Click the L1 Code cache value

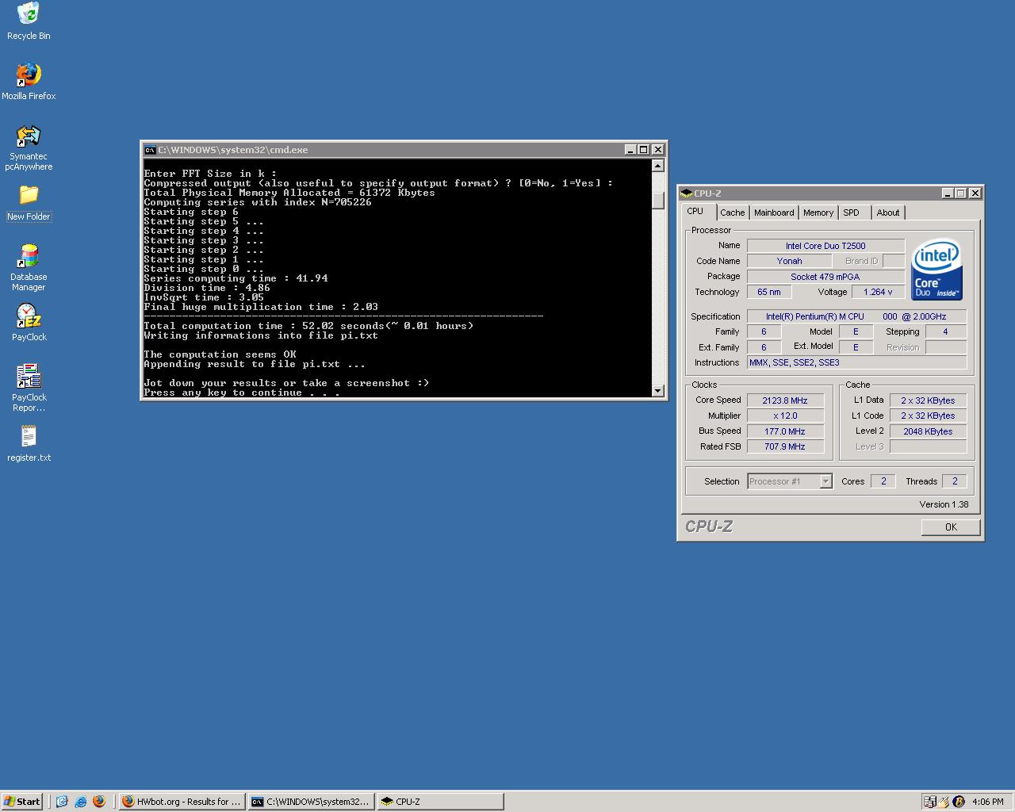click(928, 416)
